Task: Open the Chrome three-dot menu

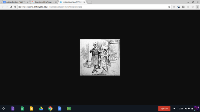Action: pos(197,7)
